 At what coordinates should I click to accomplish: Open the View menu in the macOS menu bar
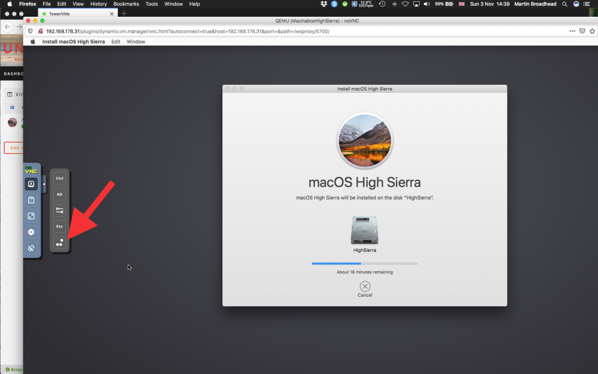(78, 4)
